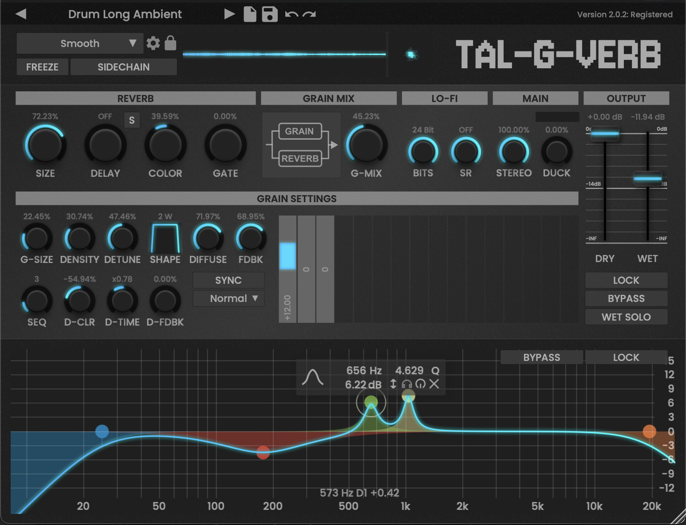
Task: Save preset with floppy disk icon
Action: tap(269, 14)
